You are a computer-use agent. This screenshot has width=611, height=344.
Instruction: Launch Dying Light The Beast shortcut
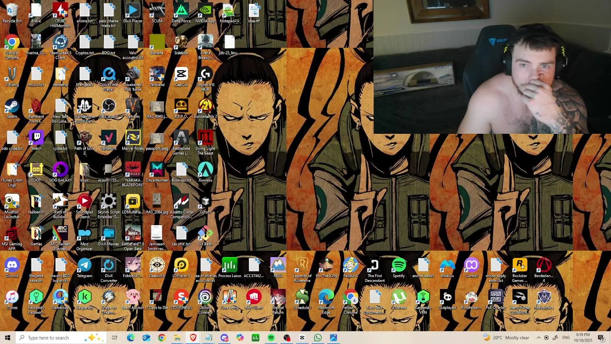(205, 143)
